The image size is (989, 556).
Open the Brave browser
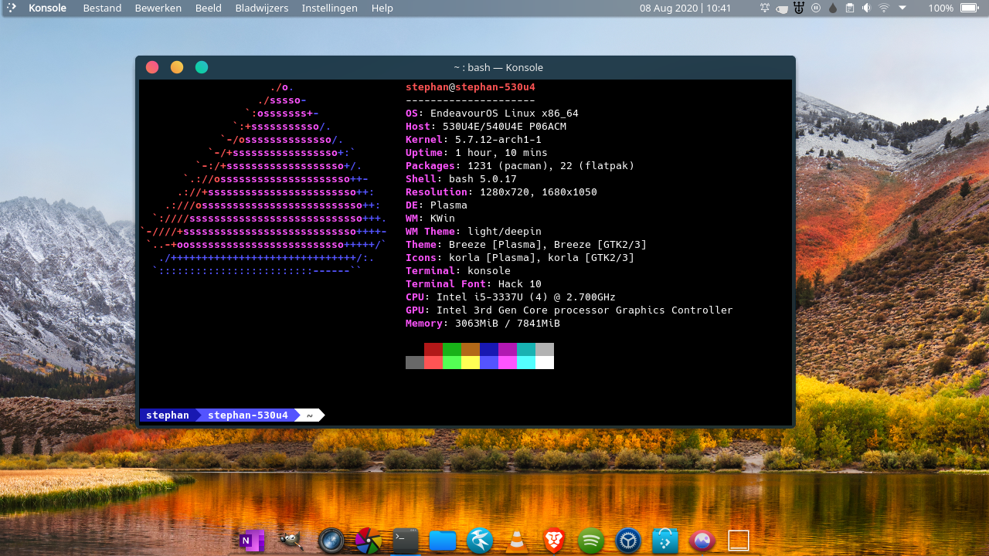(552, 541)
